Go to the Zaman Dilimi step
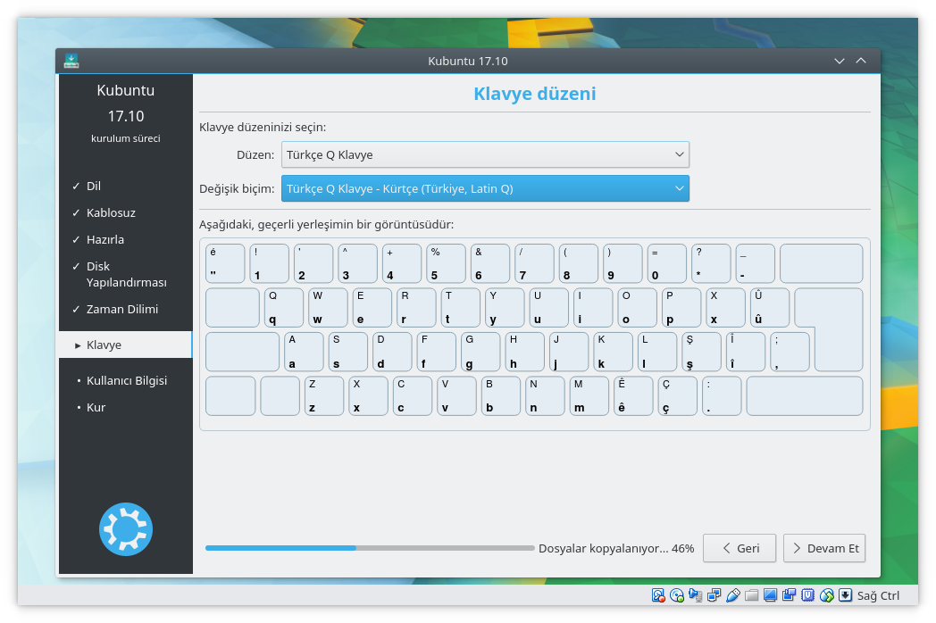The height and width of the screenshot is (623, 936). (x=121, y=309)
